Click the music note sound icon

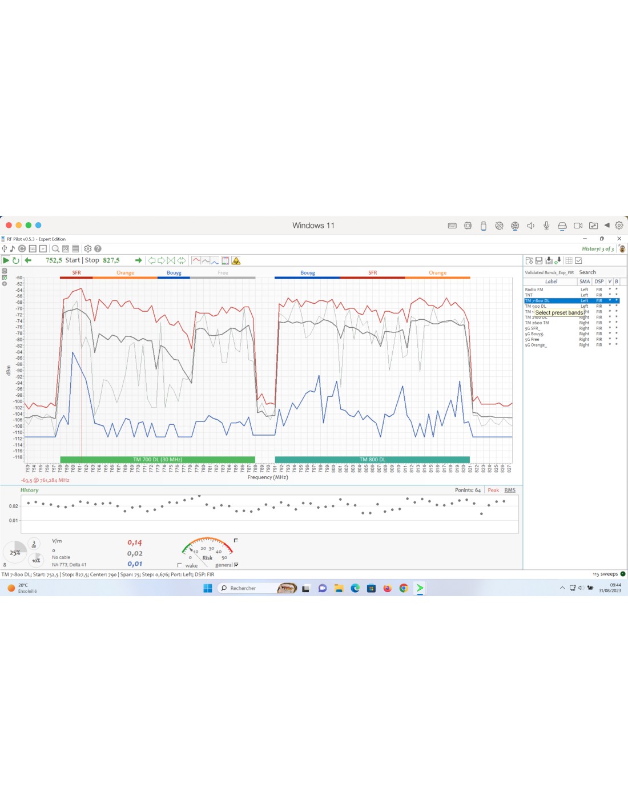[x=12, y=248]
